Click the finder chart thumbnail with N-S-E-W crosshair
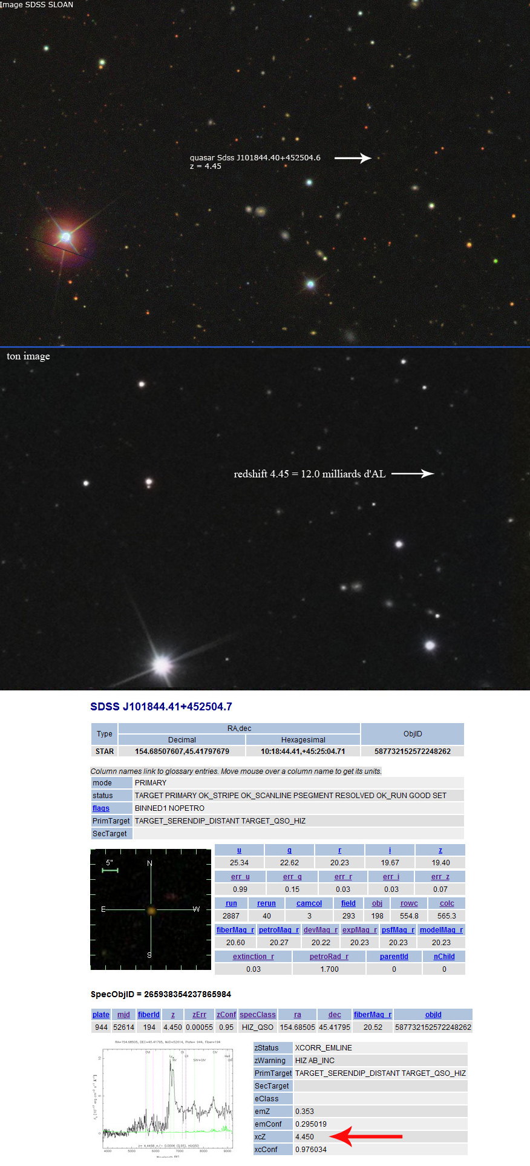This screenshot has width=530, height=1166. click(151, 909)
